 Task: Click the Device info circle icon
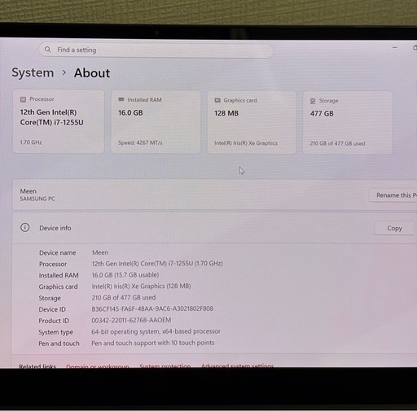pyautogui.click(x=25, y=227)
